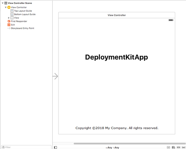Select the View Controller outline row
The height and width of the screenshot is (149, 186).
tap(26, 7)
